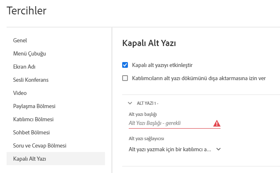Enable Katılımcıların alt yazı dökümünü dışa aktarmasına checkbox
280x173 pixels.
pyautogui.click(x=125, y=78)
